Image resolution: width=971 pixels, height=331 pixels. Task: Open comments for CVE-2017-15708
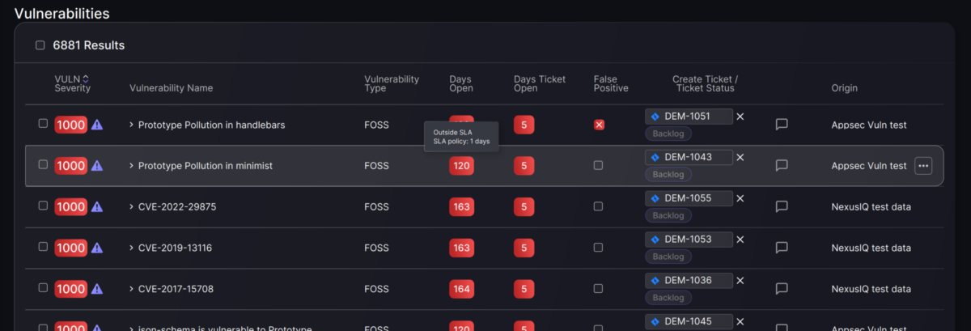(782, 289)
